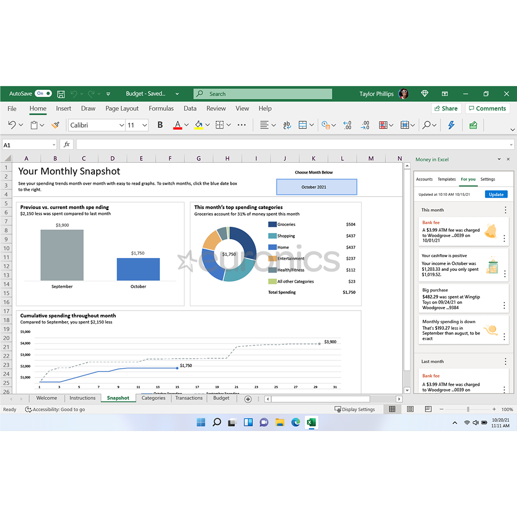Activate the Format Painter tool
The width and height of the screenshot is (517, 517).
point(55,125)
